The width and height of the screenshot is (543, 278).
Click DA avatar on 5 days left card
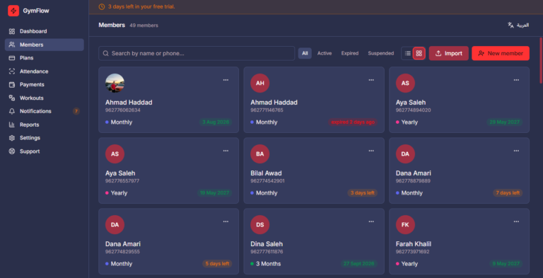[115, 225]
